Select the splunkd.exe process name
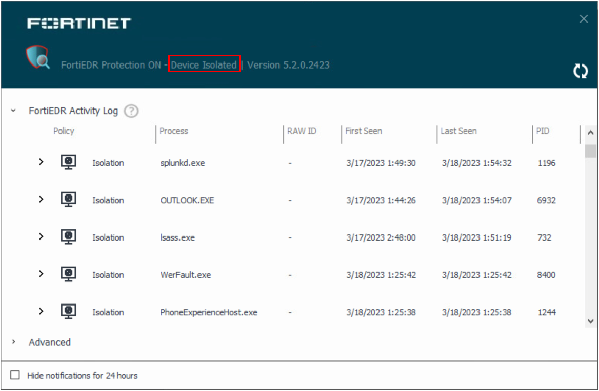The image size is (599, 391). 183,163
